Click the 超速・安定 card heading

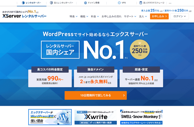(141, 69)
